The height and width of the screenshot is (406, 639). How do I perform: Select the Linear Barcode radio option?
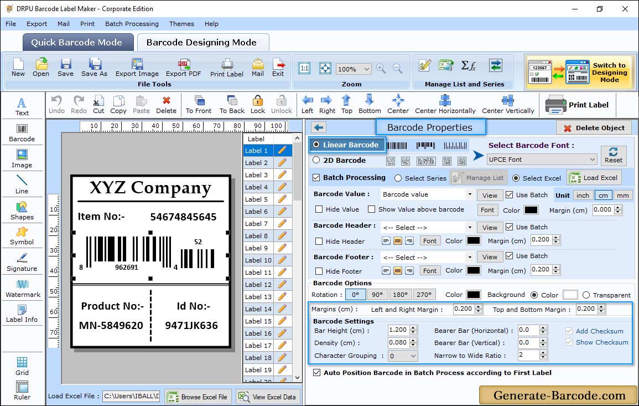[x=316, y=145]
